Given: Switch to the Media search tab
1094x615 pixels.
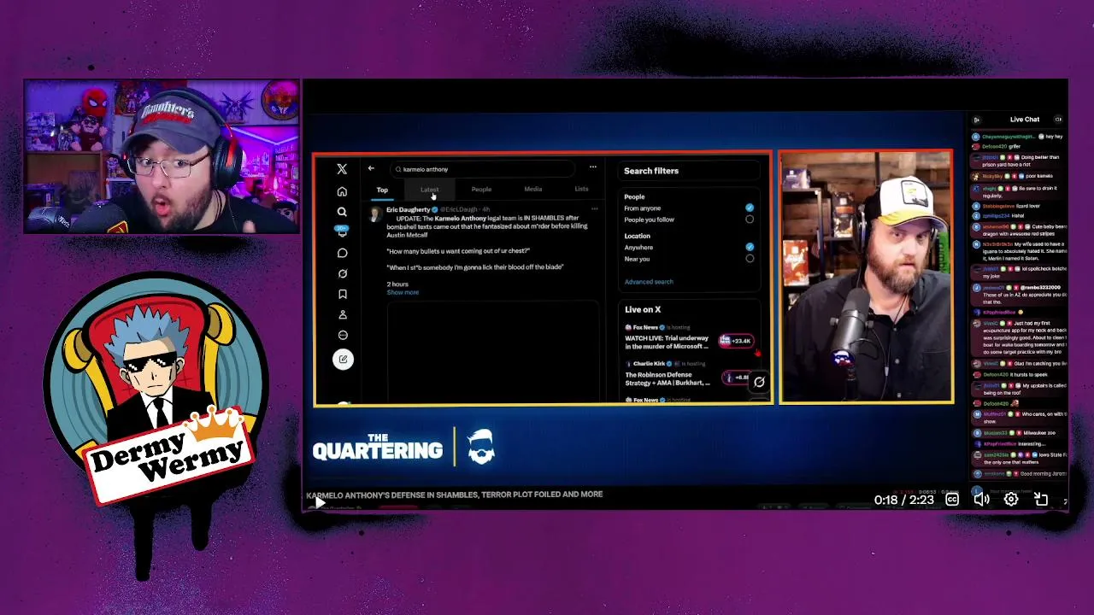Looking at the screenshot, I should [532, 190].
